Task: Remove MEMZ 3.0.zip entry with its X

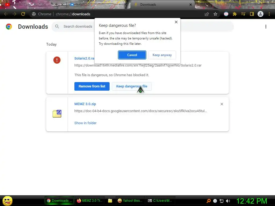Action: [222, 104]
